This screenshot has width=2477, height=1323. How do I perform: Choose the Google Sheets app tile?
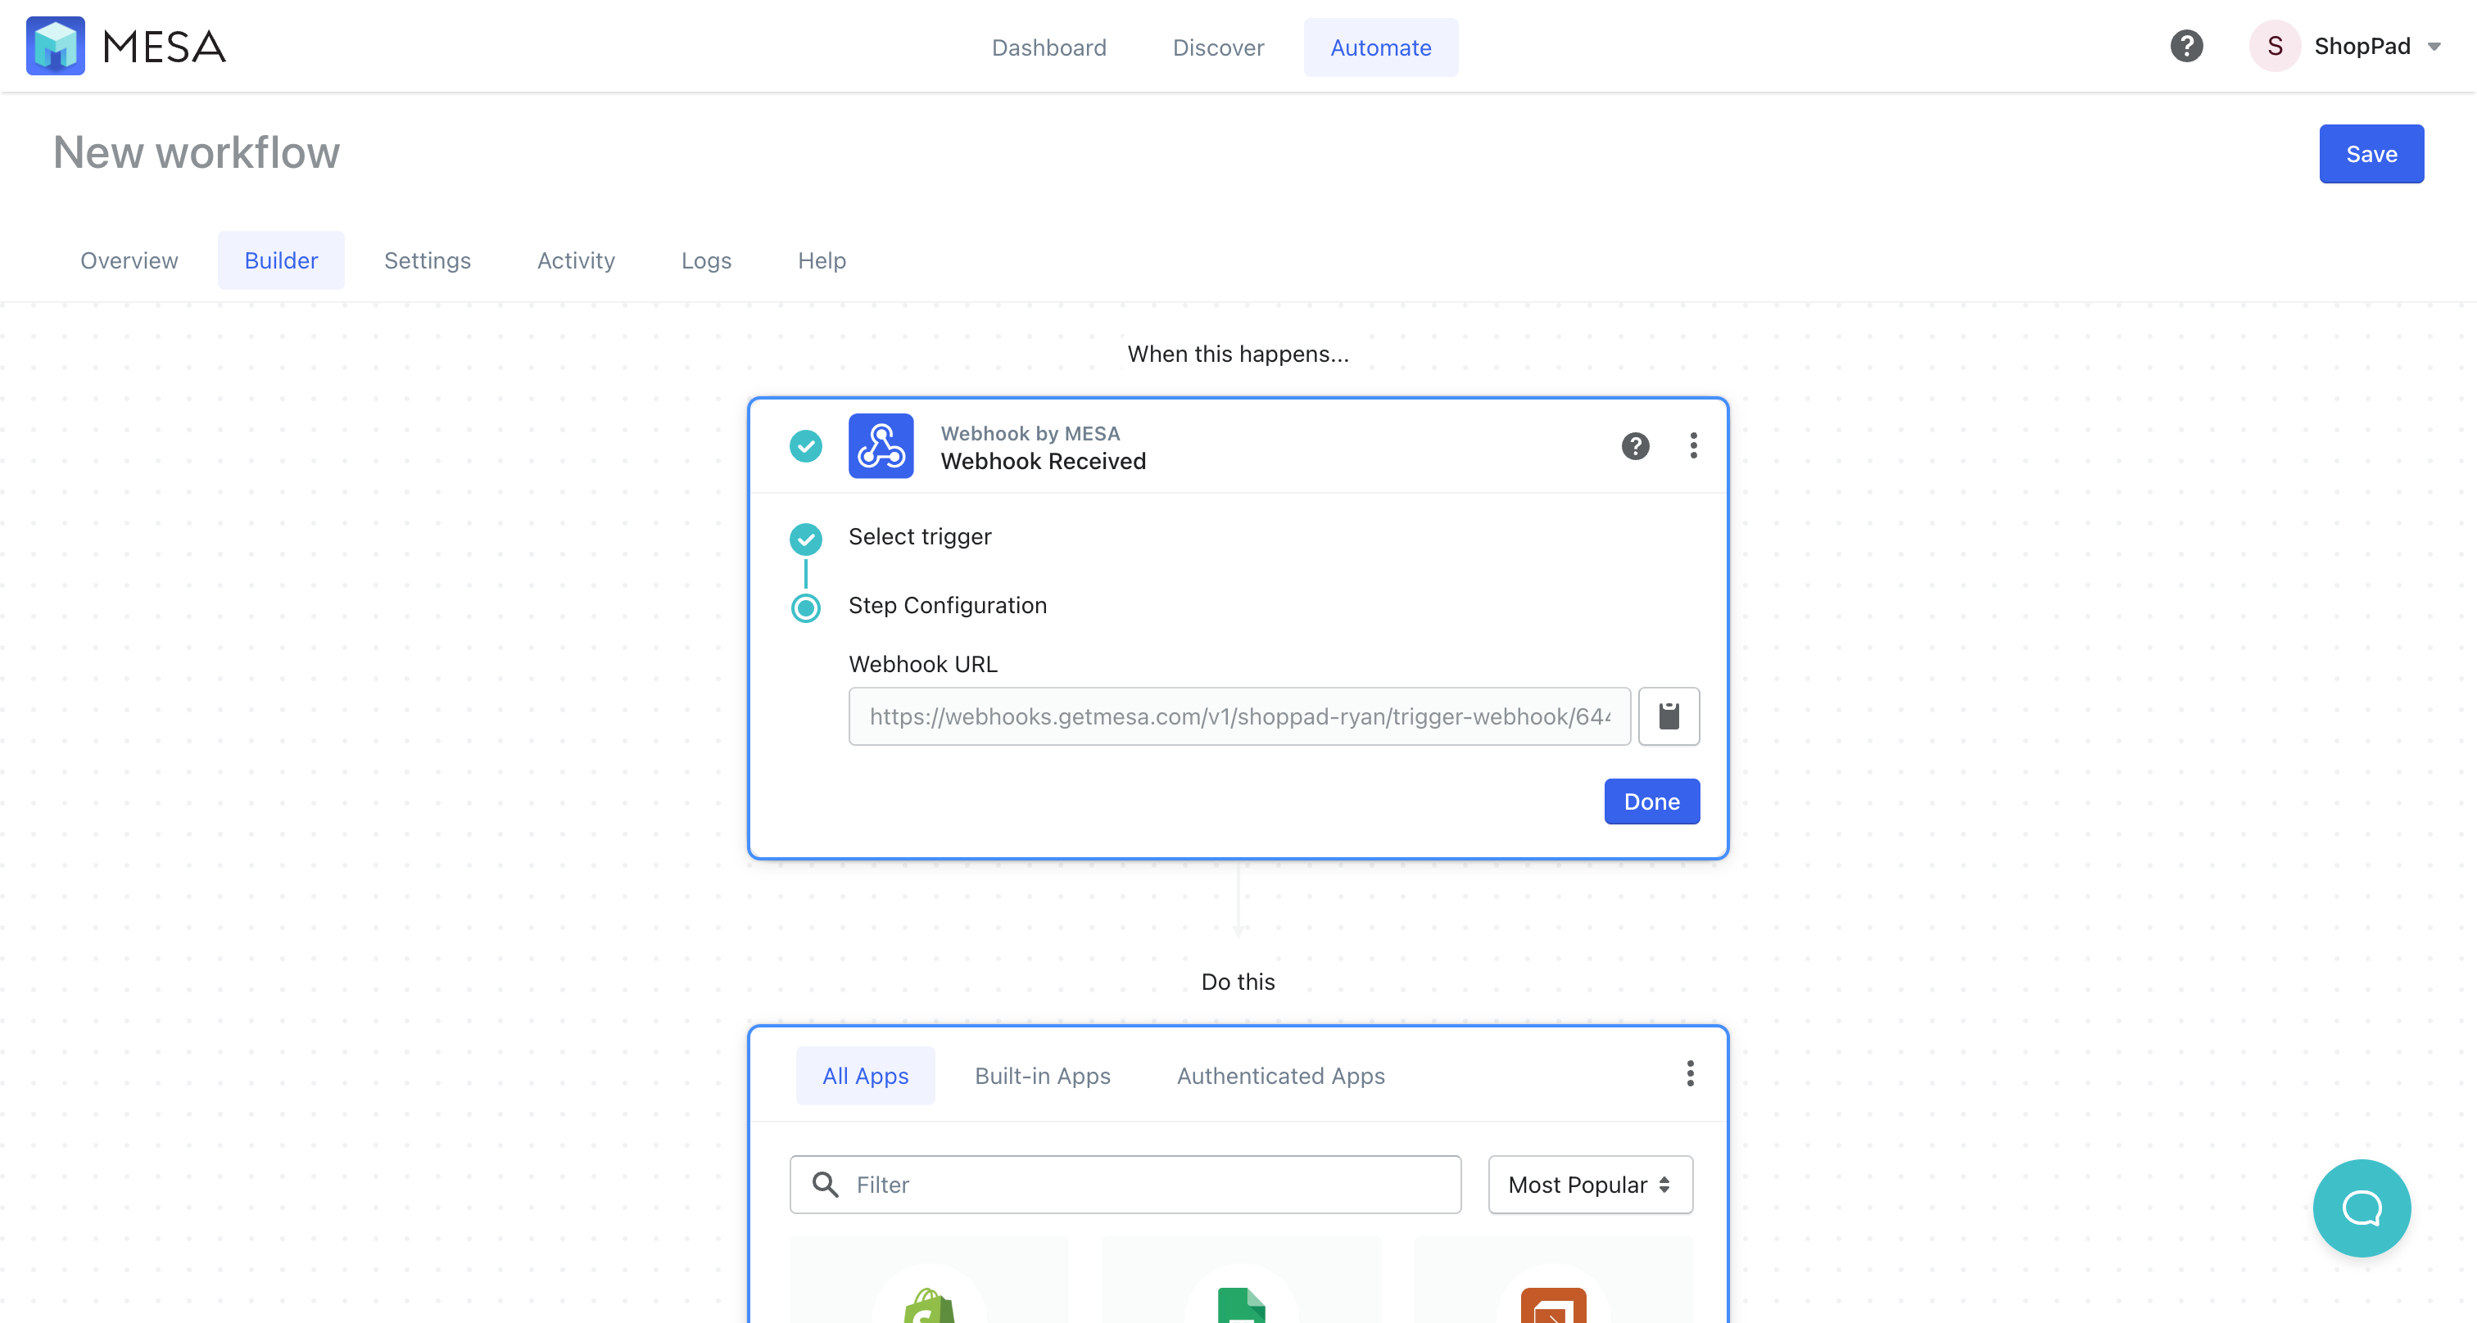[x=1240, y=1280]
